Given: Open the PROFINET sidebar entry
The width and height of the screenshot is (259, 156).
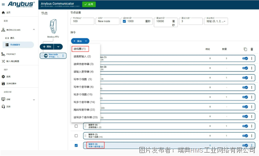Looking at the screenshot, I should point(9,54).
